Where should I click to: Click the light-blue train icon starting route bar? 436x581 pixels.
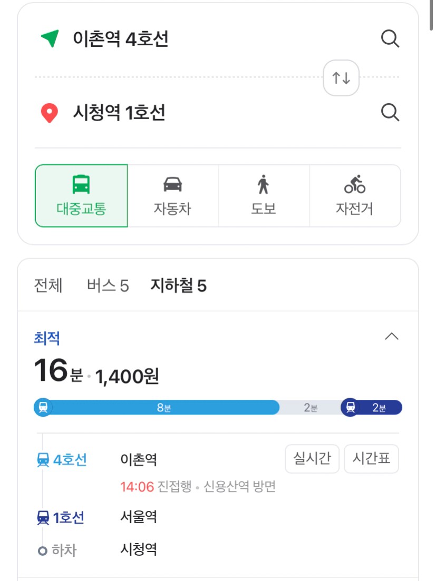click(43, 407)
